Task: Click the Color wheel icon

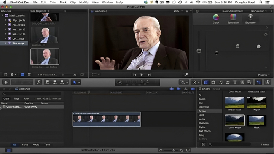Action: click(216, 17)
